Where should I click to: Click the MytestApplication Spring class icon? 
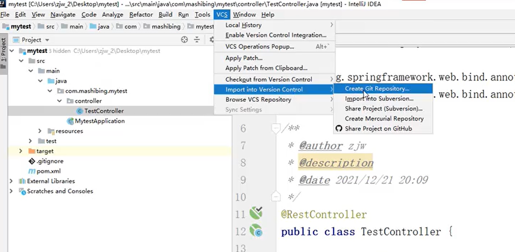click(70, 121)
